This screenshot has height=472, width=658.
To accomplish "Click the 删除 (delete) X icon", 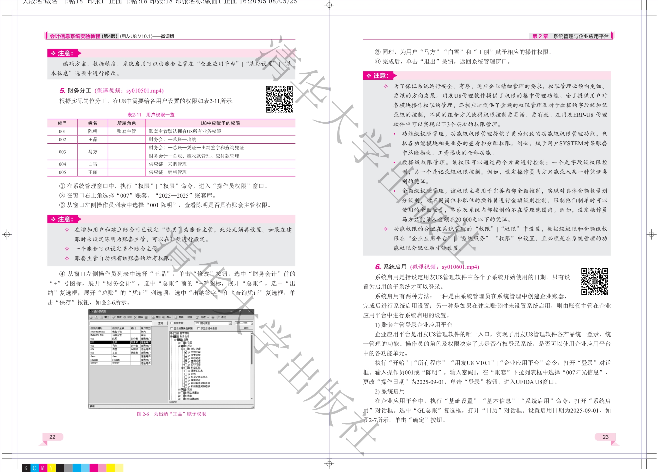I will (x=135, y=318).
